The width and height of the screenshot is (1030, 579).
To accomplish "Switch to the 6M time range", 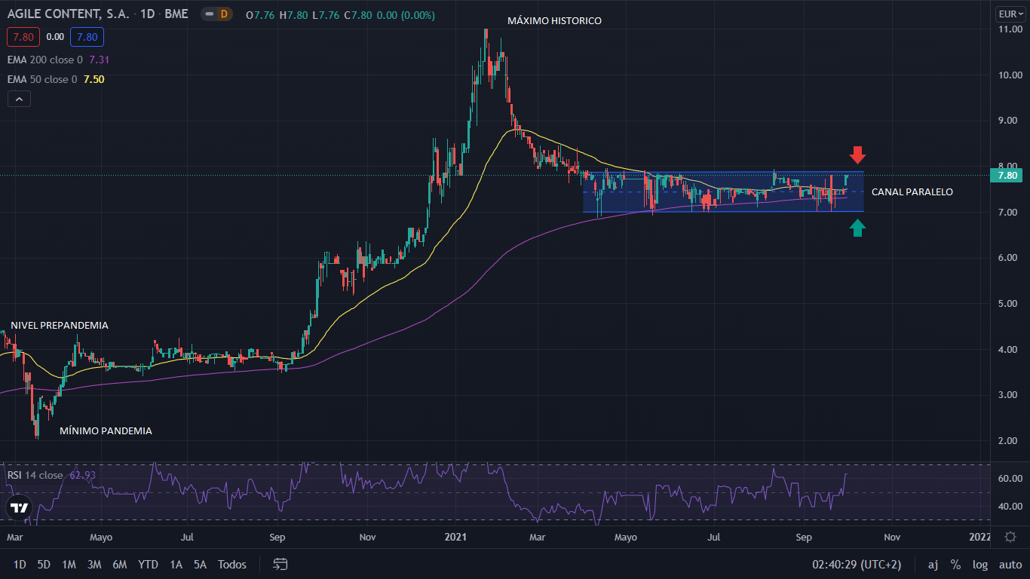I will pos(119,564).
